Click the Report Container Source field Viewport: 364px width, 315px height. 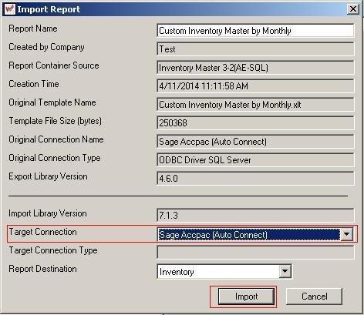pos(255,68)
